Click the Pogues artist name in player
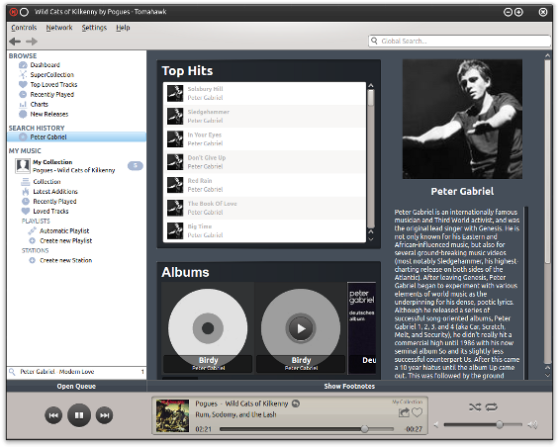 point(206,403)
